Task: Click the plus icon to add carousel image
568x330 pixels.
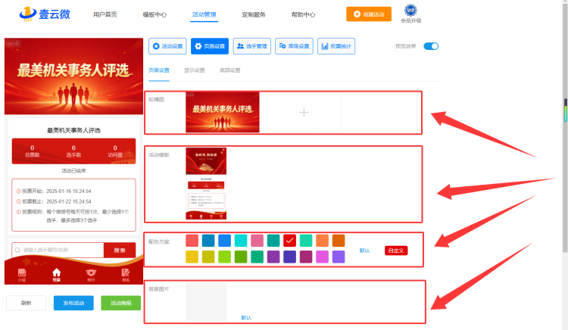Action: [304, 113]
